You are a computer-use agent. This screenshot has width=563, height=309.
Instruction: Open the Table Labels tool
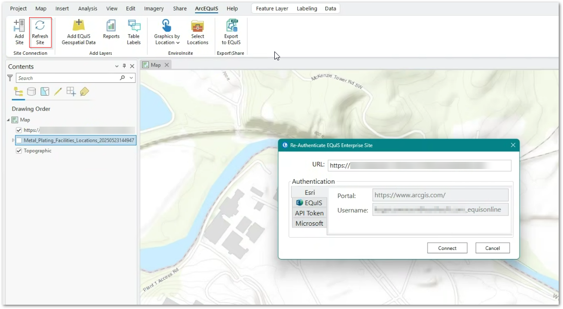tap(134, 32)
